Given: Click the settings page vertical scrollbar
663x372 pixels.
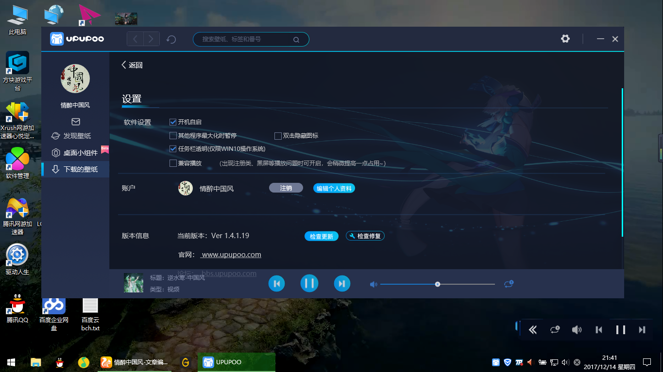Looking at the screenshot, I should (622, 162).
